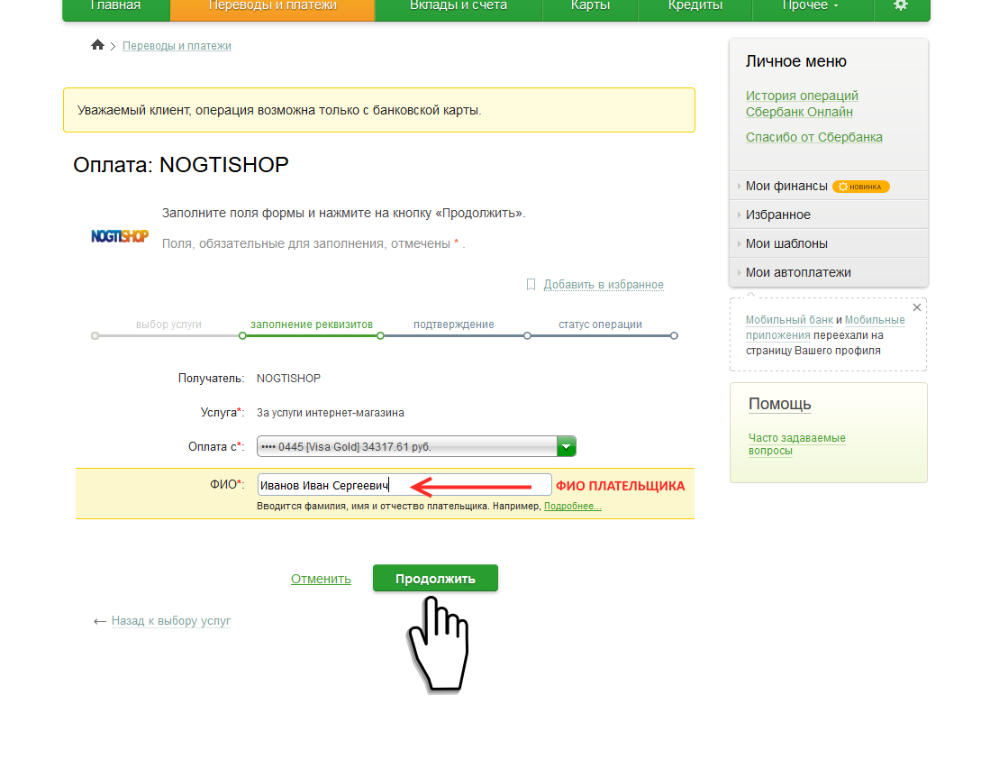Click the Отменить link
This screenshot has width=990, height=759.
pos(321,579)
